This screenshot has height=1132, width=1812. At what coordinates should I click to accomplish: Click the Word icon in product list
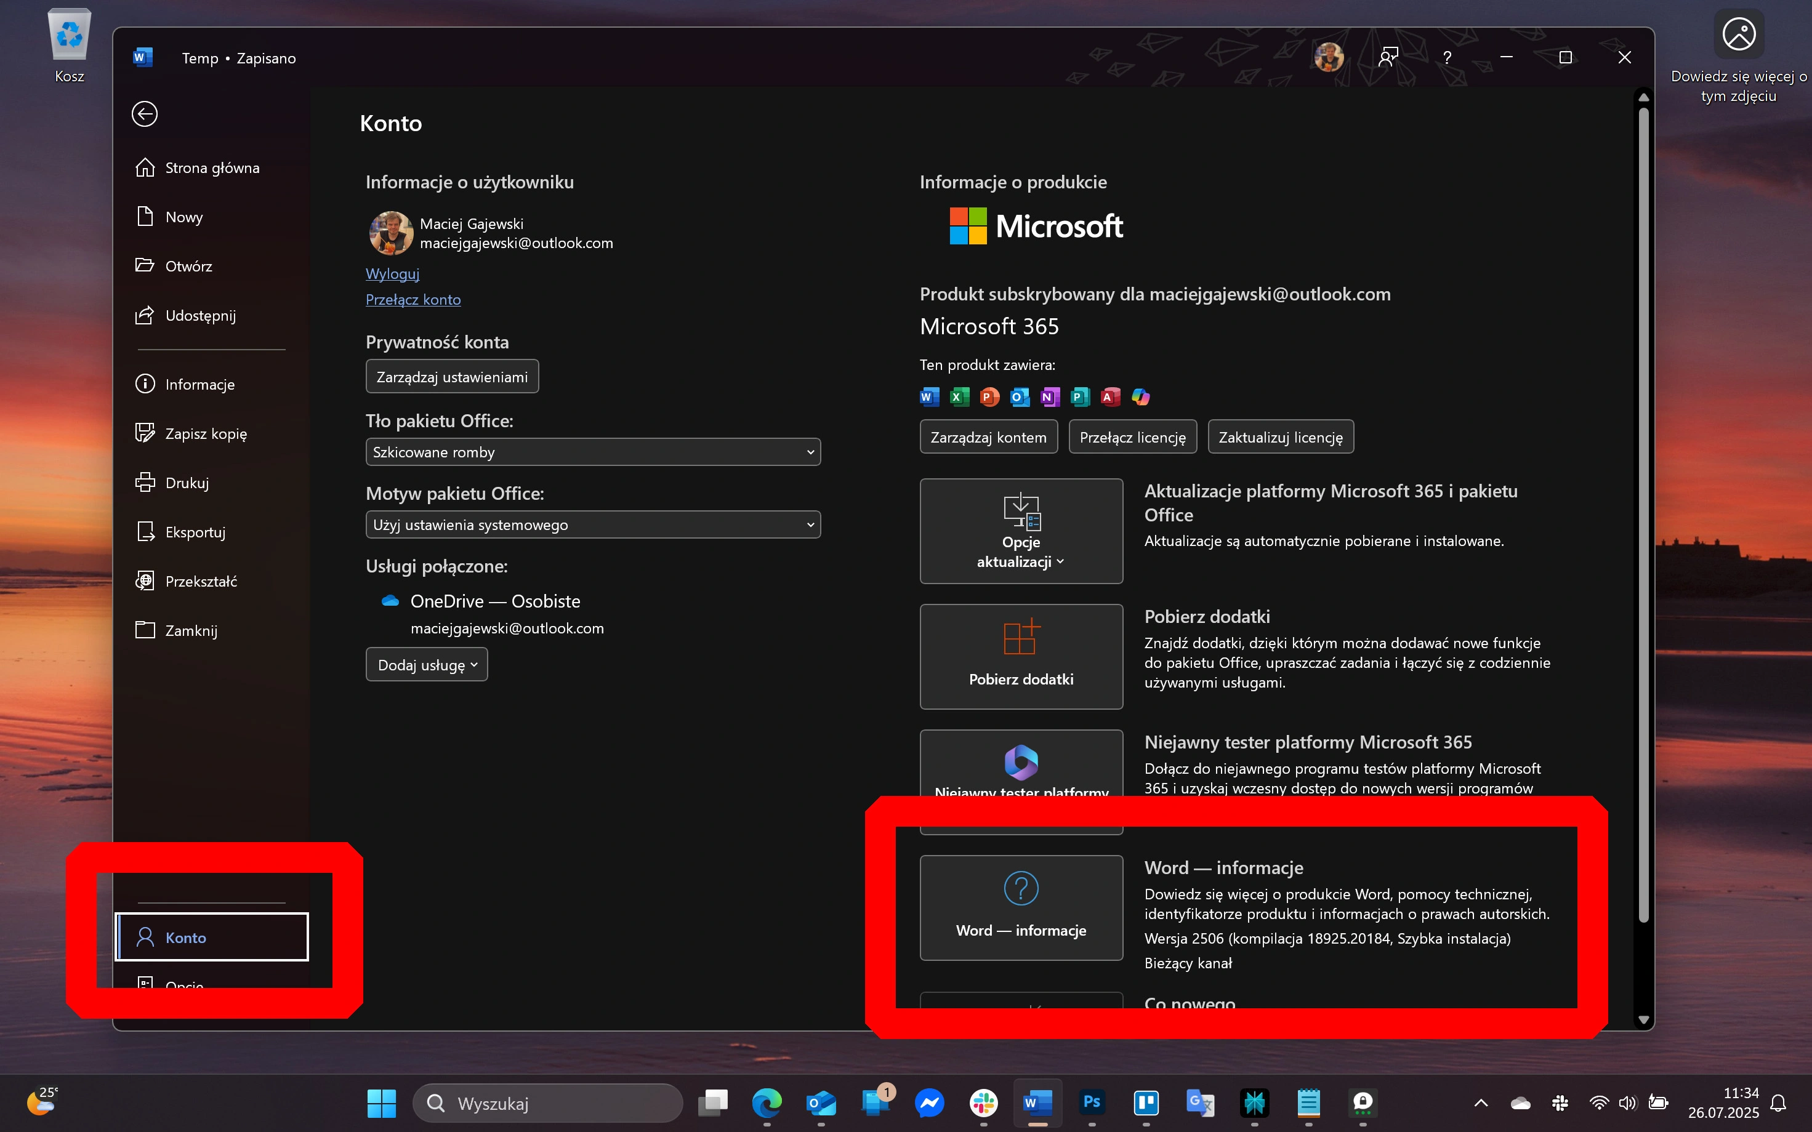coord(929,397)
